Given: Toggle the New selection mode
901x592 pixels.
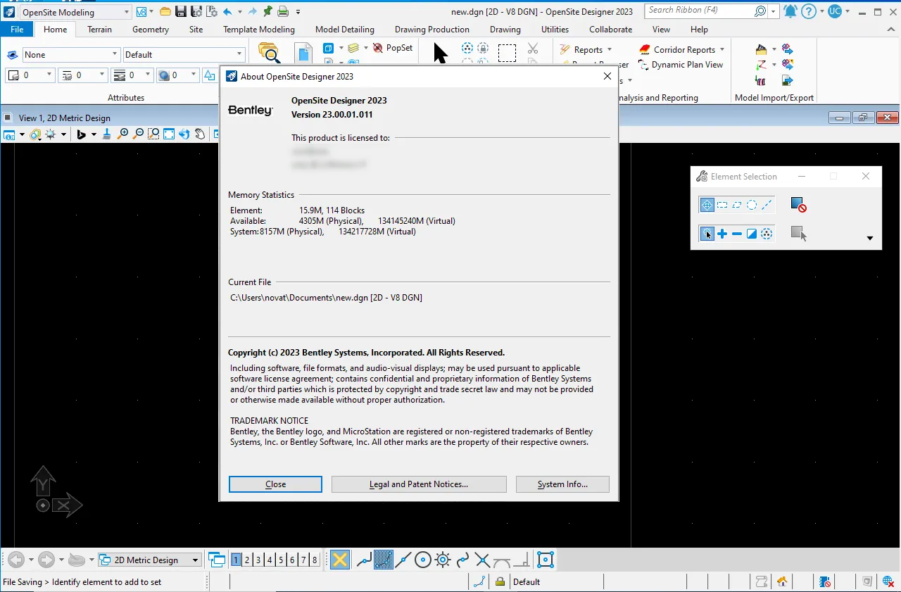Looking at the screenshot, I should click(707, 234).
